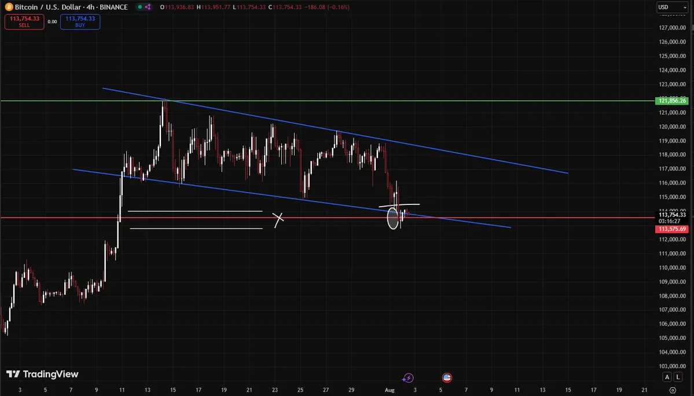Click the 127,000.00 price axis label
The height and width of the screenshot is (396, 694).
(x=673, y=27)
